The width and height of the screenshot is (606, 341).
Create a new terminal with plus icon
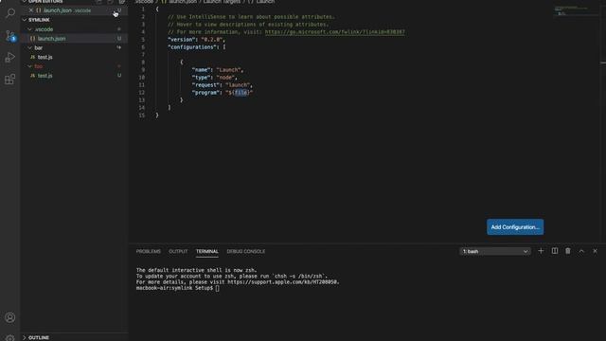(541, 251)
